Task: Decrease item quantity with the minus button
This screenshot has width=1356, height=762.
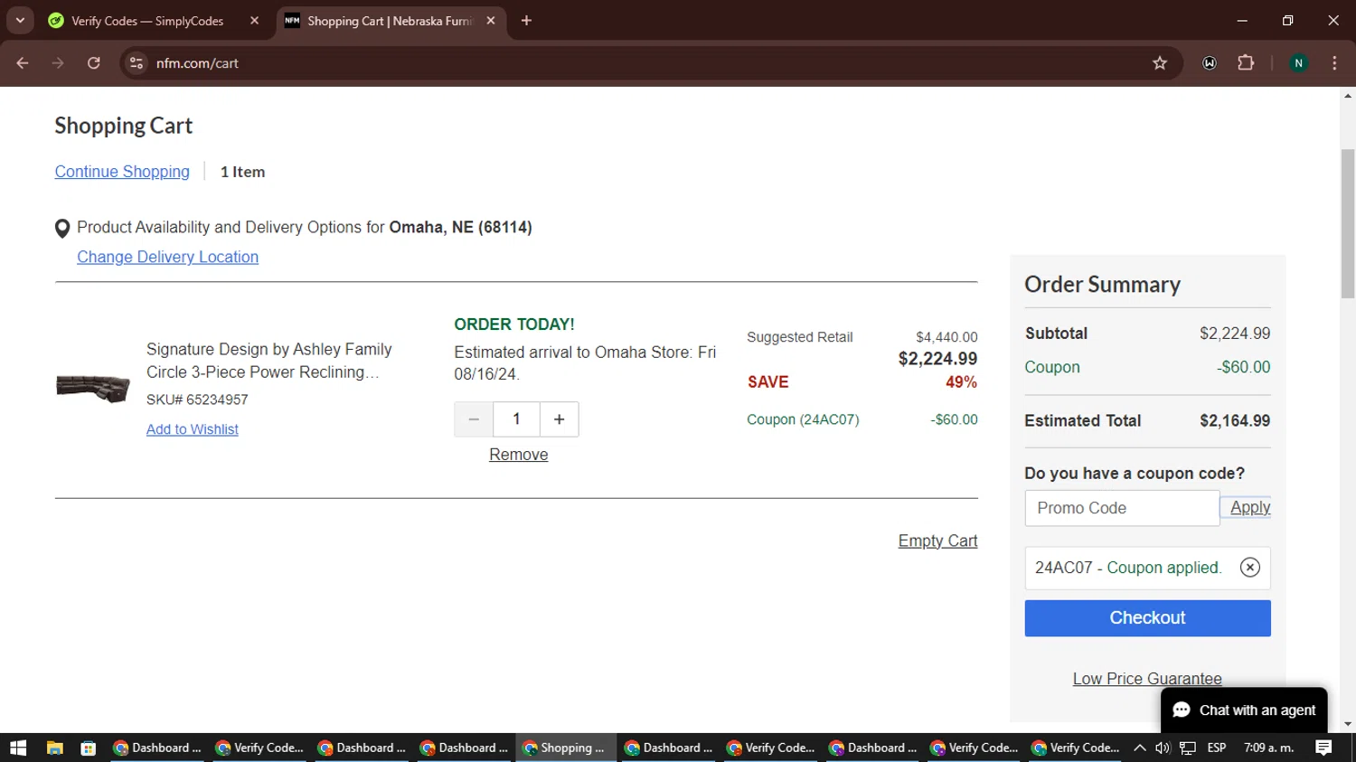Action: (474, 419)
